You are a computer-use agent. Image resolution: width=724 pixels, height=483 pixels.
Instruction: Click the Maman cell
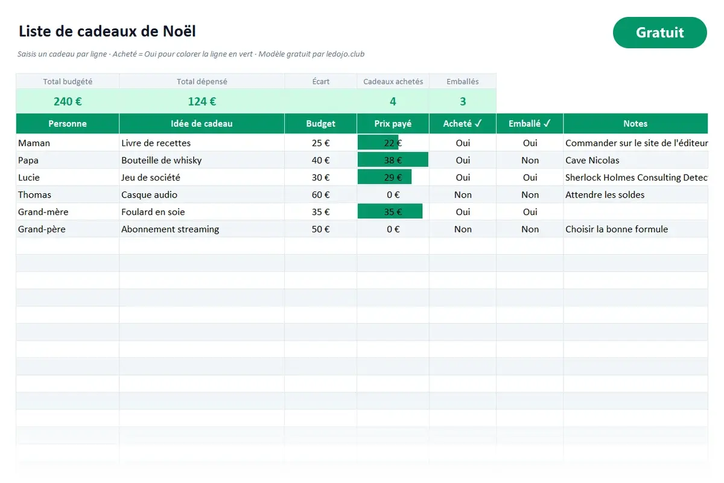[x=68, y=143]
